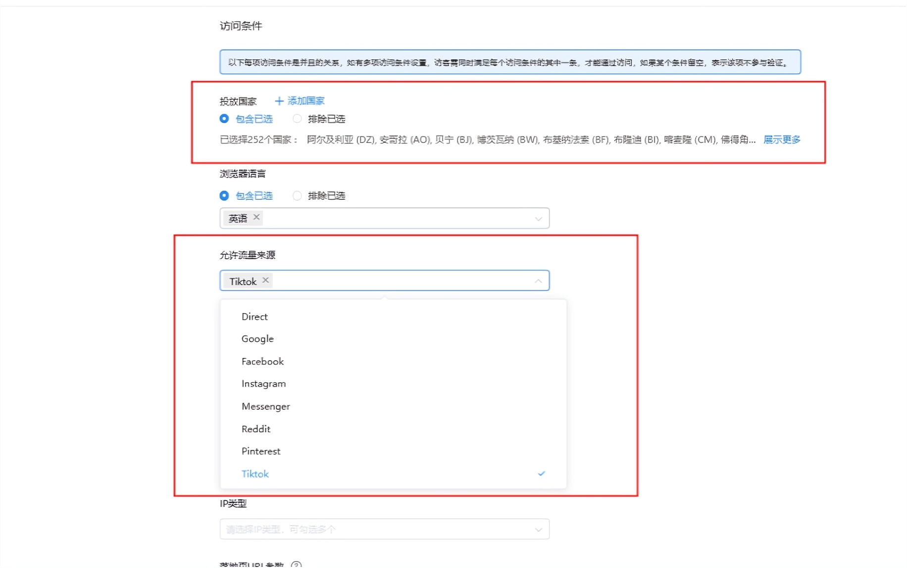Click the blue access condition info banner
The image size is (907, 568).
click(x=510, y=62)
